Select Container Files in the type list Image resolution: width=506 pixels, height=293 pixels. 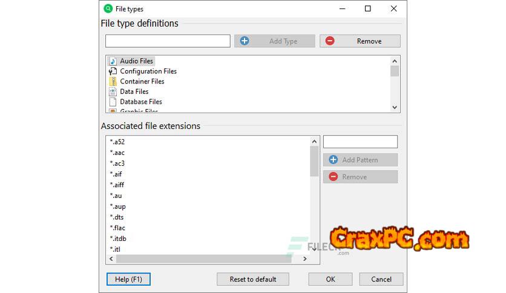coord(142,81)
